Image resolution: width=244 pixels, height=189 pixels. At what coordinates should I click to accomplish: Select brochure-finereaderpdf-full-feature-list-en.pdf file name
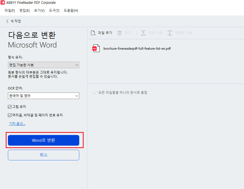[x=137, y=49]
